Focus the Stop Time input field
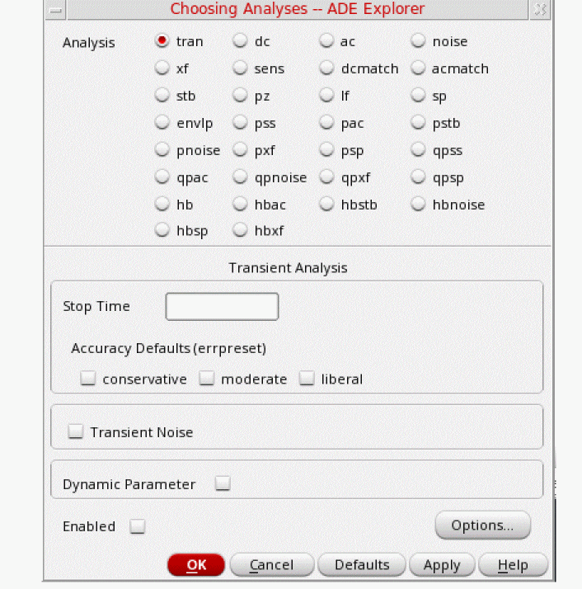Screen dimensions: 582x589 (x=222, y=307)
